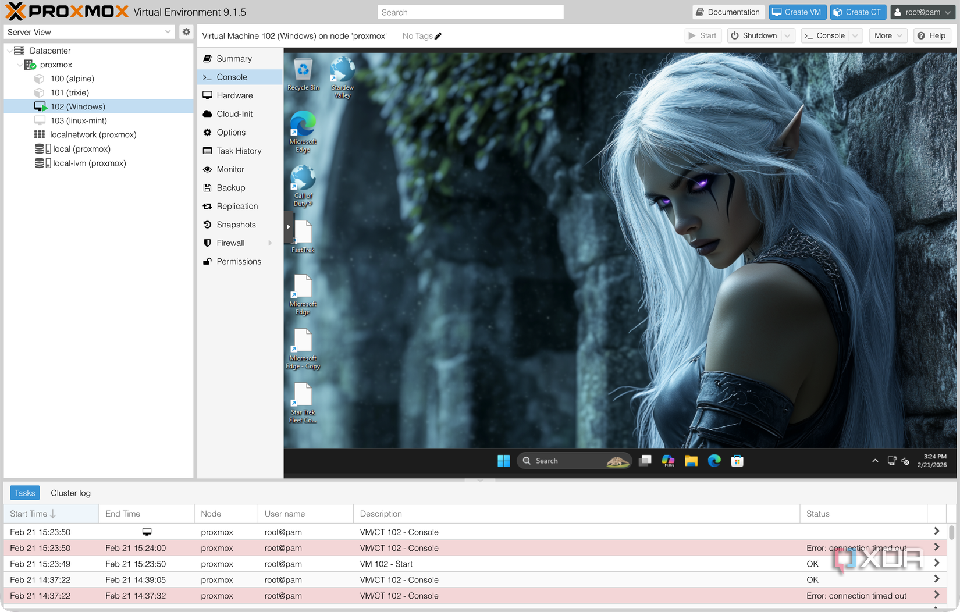
Task: Open the Snapshots section in VM menu
Action: tap(236, 225)
